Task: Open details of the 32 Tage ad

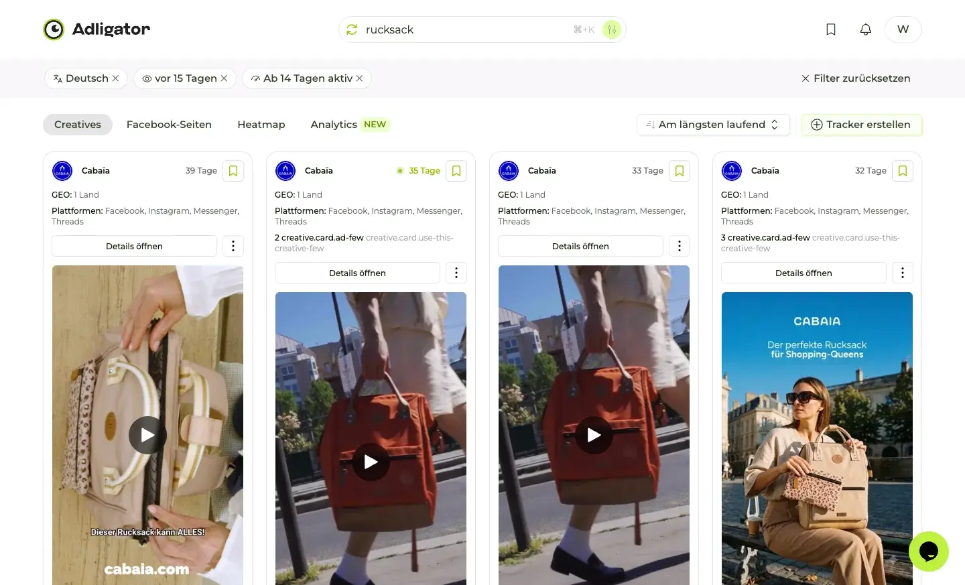Action: coord(803,273)
